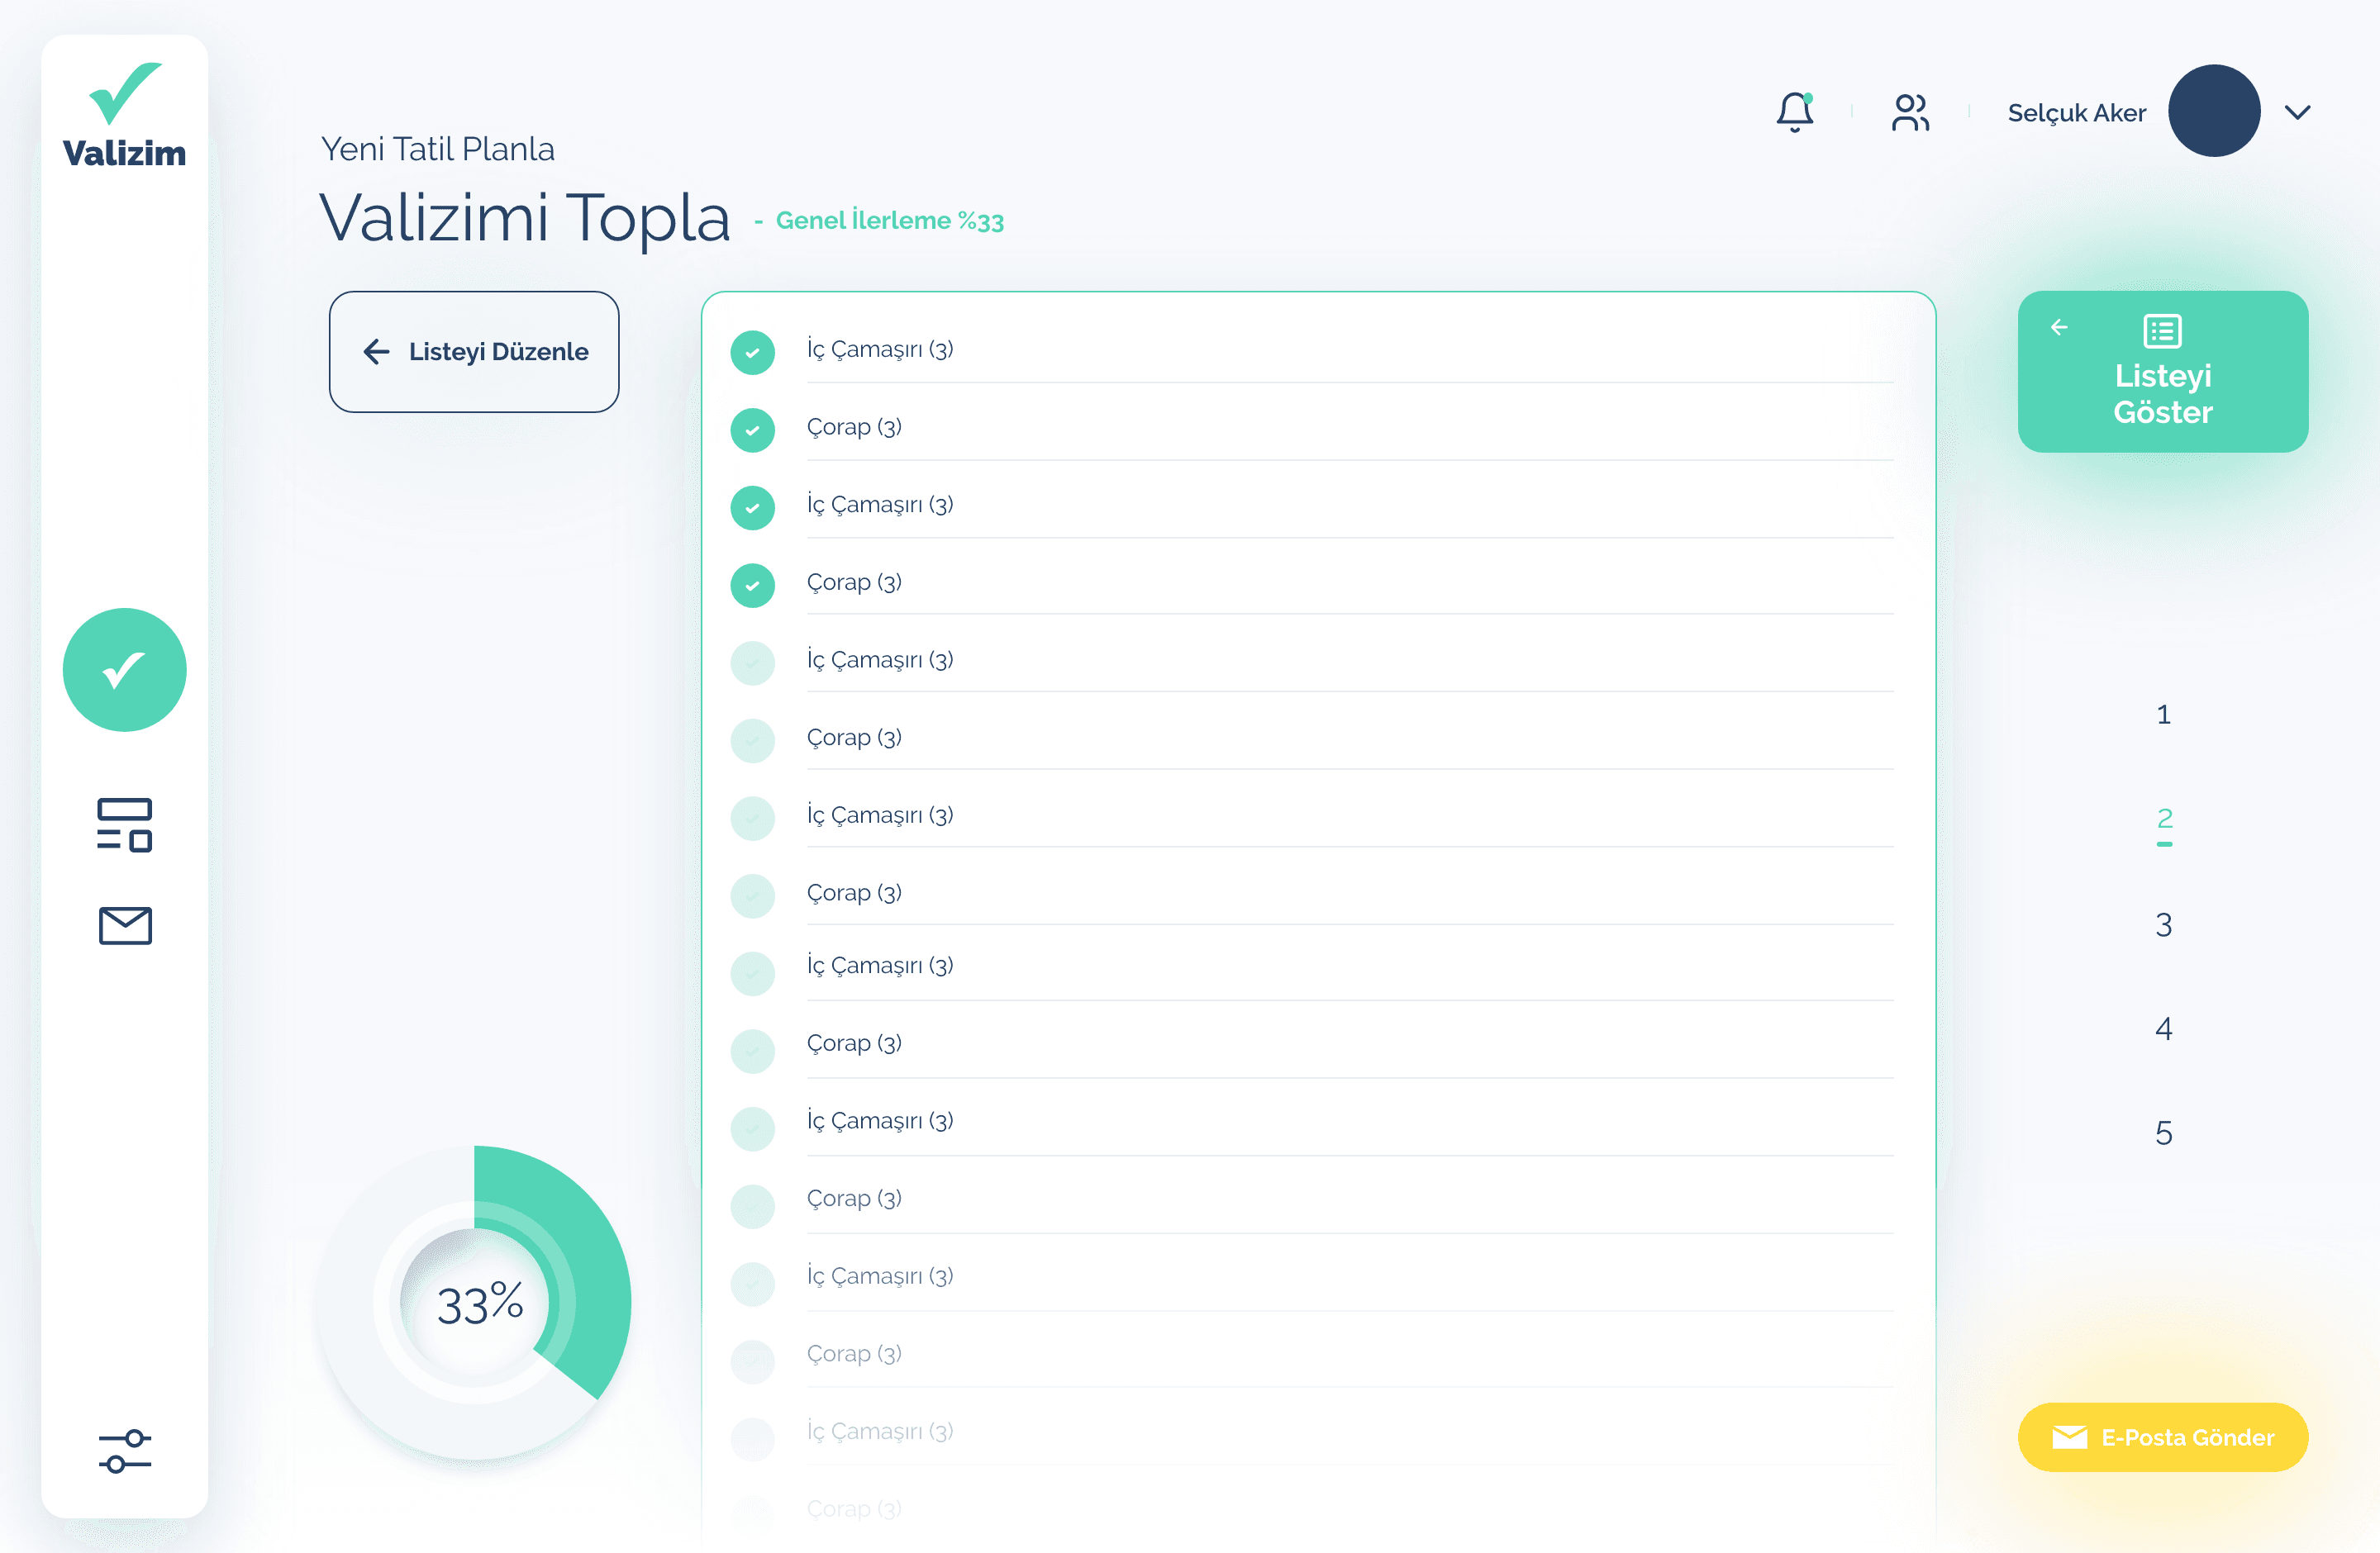Click the Listeyi Düzenle button
This screenshot has height=1553, width=2380.
tap(474, 352)
